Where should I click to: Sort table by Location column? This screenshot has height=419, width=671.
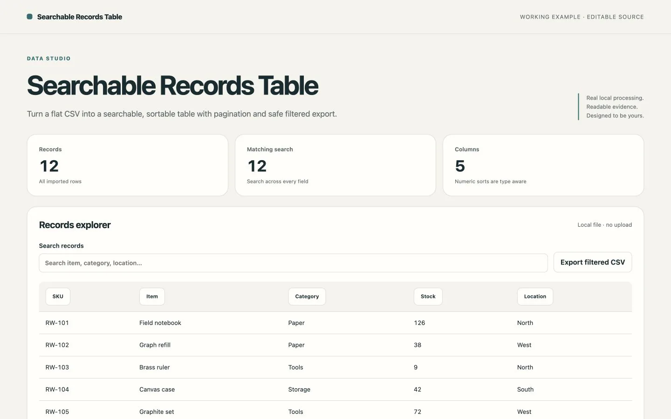[x=535, y=297]
